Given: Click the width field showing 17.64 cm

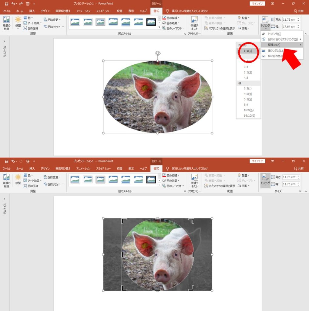Looking at the screenshot, I should (x=290, y=26).
